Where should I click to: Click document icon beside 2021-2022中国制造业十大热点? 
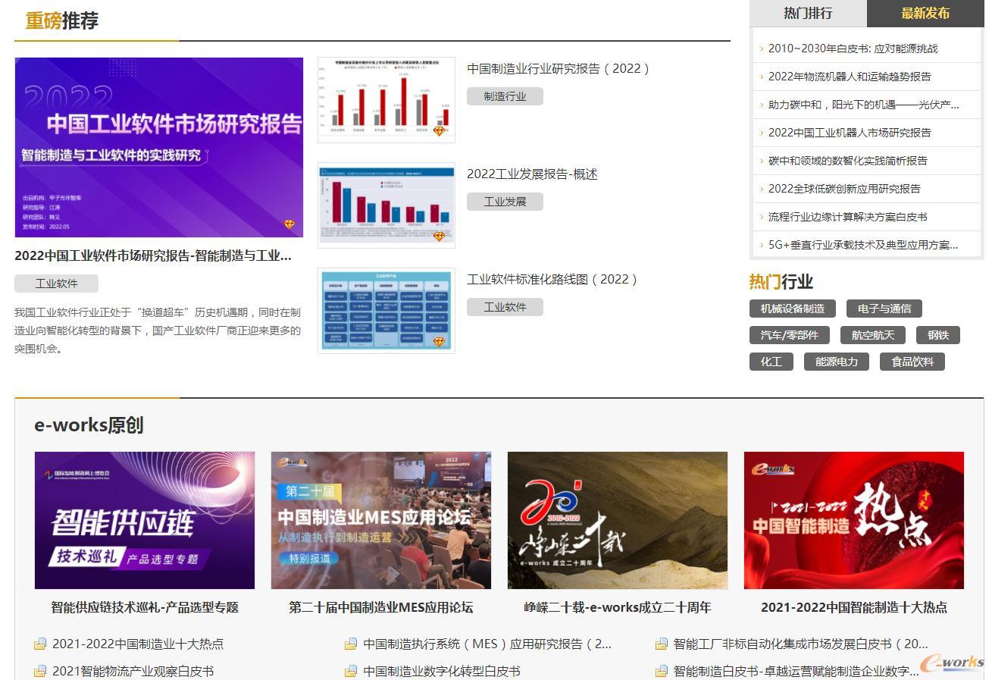click(40, 644)
